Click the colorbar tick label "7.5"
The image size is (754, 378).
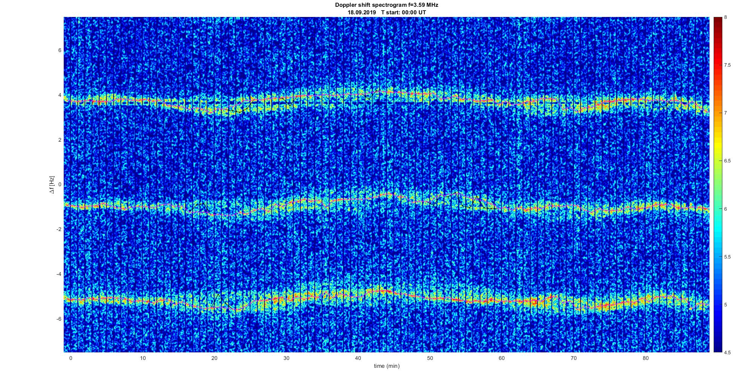[727, 65]
